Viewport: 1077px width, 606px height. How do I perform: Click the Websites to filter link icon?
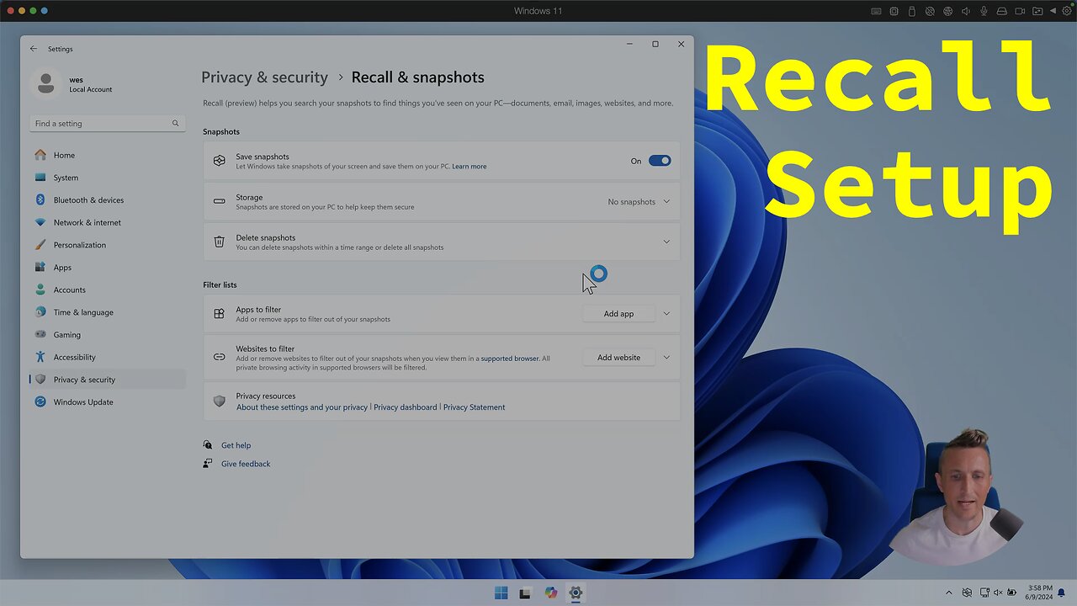point(219,357)
